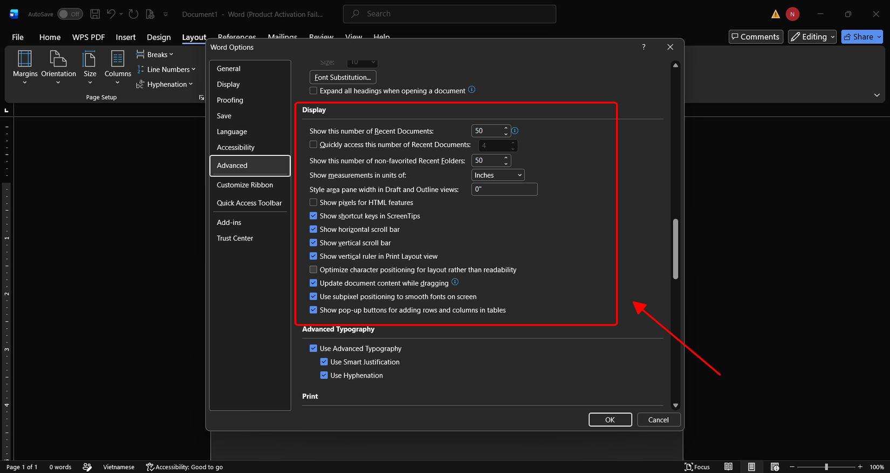Click the activation warning triangle icon
The height and width of the screenshot is (473, 890).
[x=776, y=14]
